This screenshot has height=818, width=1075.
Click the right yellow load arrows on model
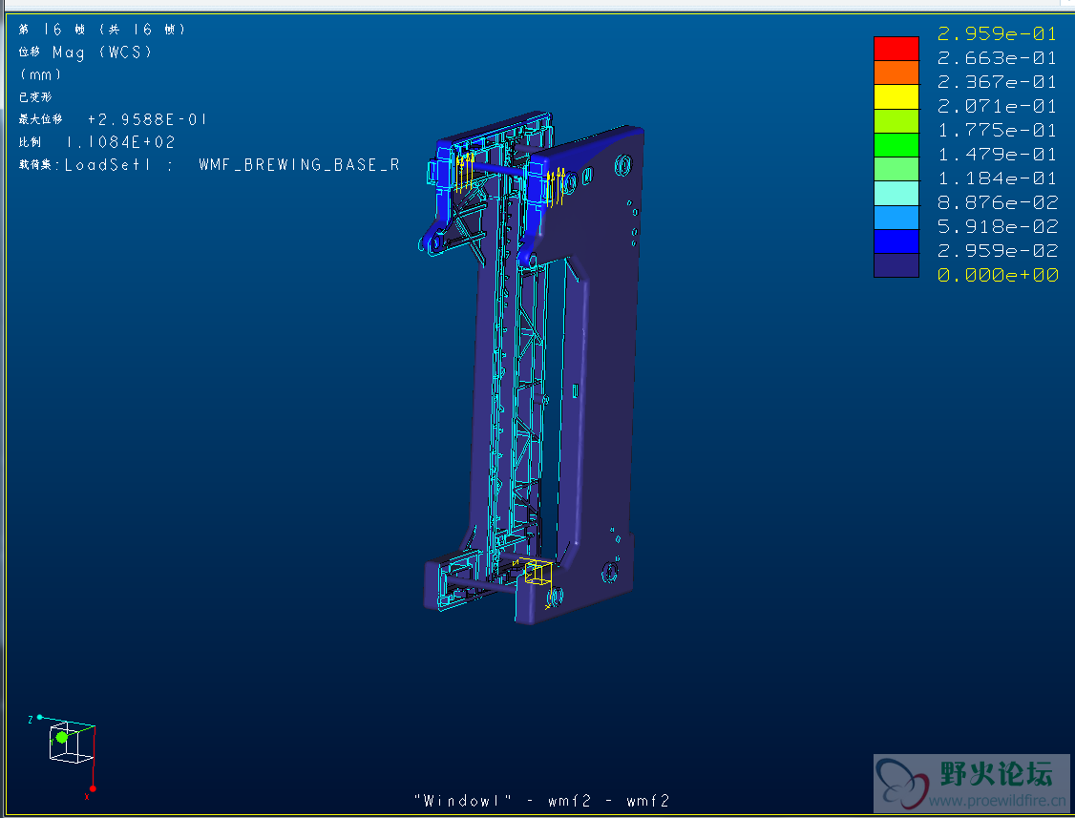pos(556,186)
